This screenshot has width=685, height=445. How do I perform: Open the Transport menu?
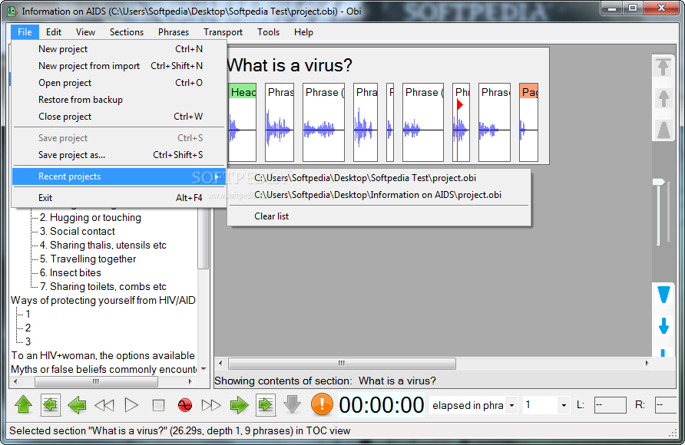click(x=223, y=32)
